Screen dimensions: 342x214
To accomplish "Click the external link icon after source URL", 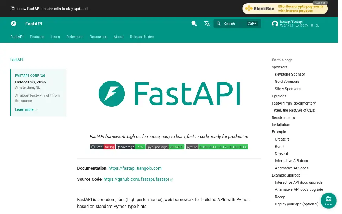I will 171,180.
